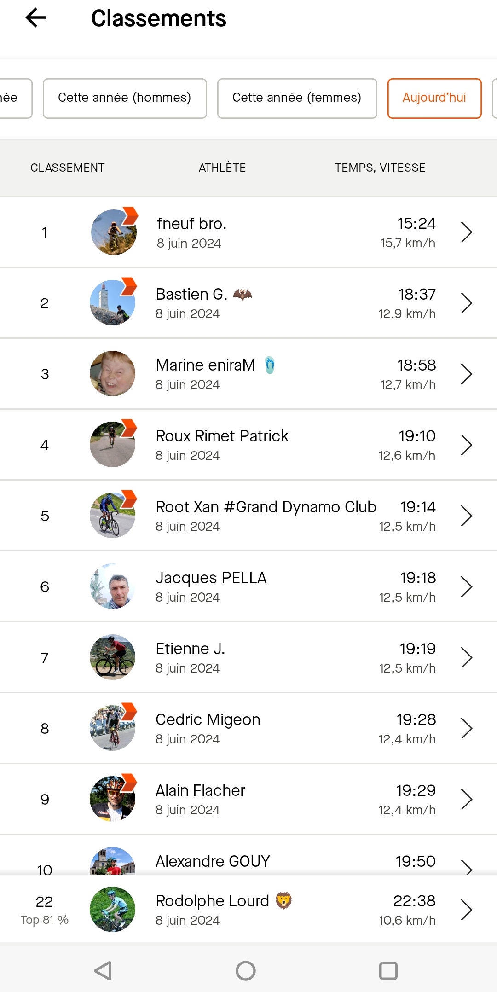Tap the chevron on Alain Flacher's row
Image resolution: width=497 pixels, height=992 pixels.
tap(467, 799)
